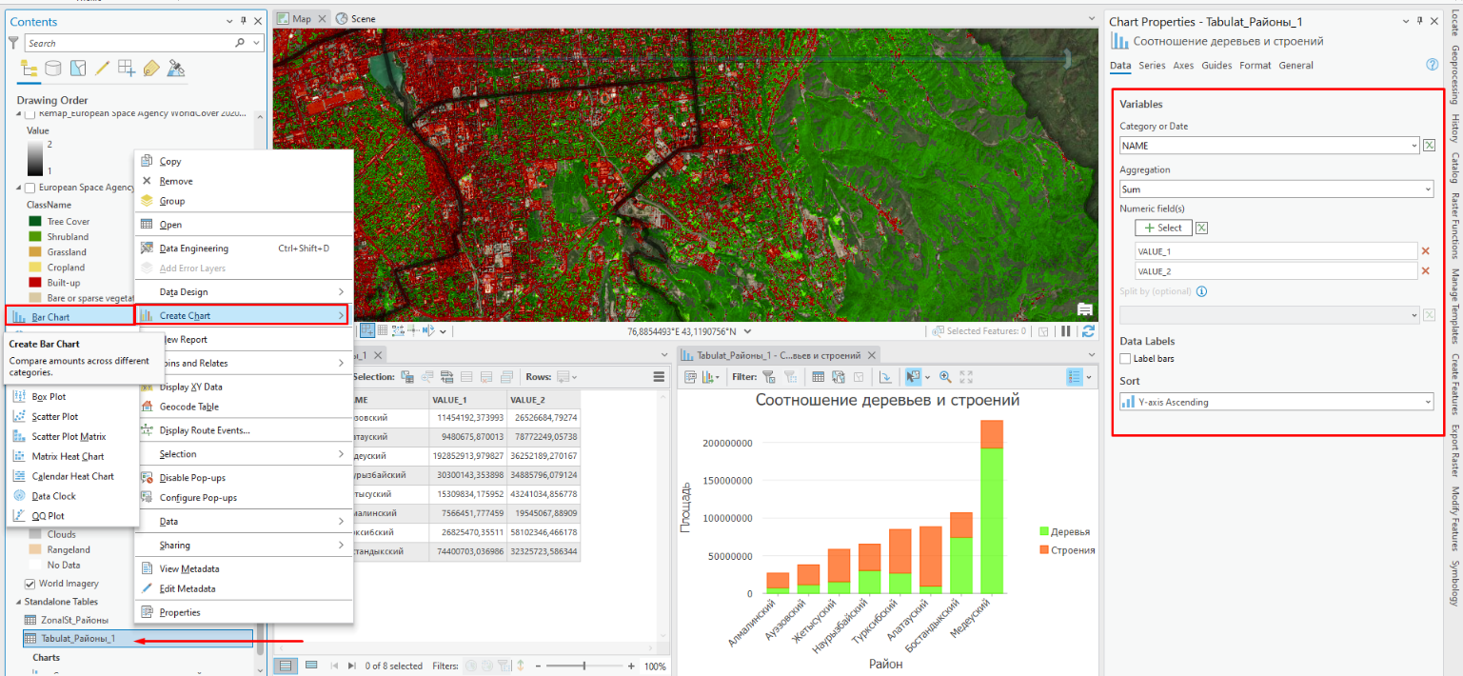Screen dimensions: 1463x676
Task: Click the chart zoom magnifier icon
Action: coord(945,377)
